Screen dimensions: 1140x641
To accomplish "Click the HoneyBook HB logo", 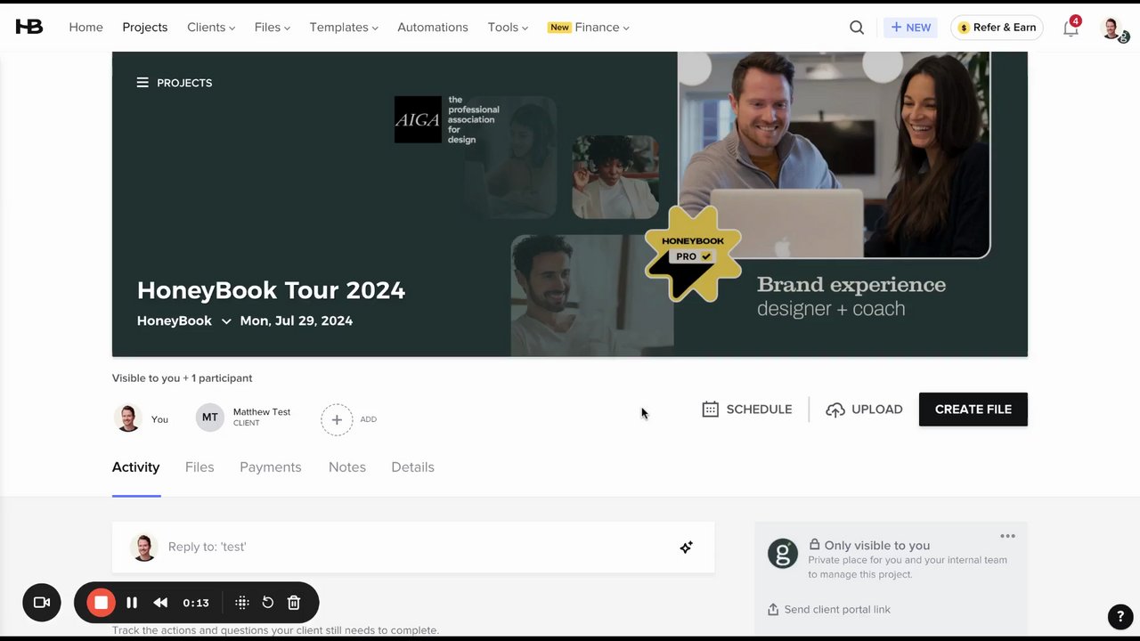I will [28, 27].
